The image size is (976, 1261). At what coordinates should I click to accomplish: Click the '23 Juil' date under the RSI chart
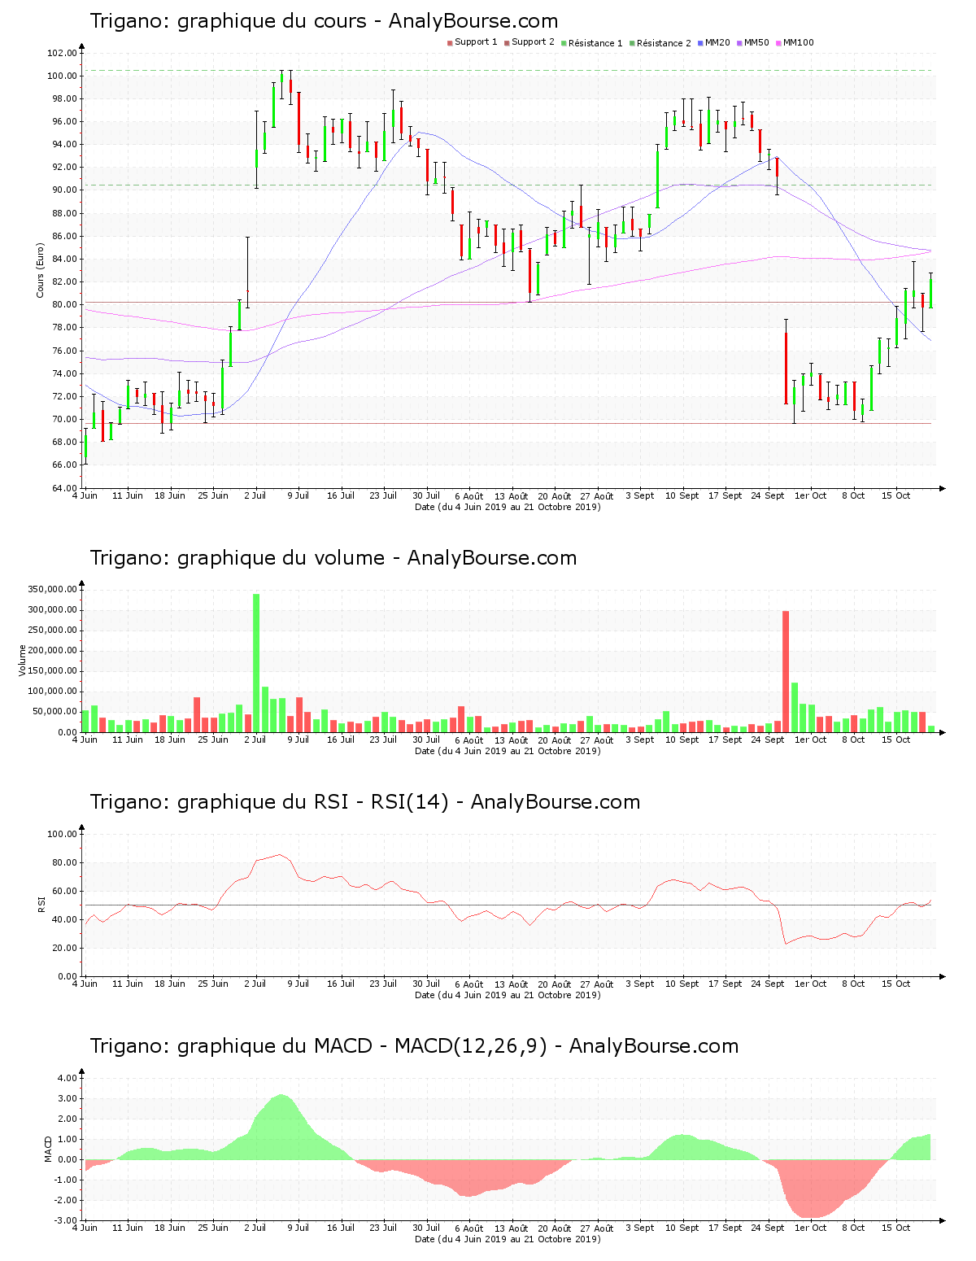[383, 984]
